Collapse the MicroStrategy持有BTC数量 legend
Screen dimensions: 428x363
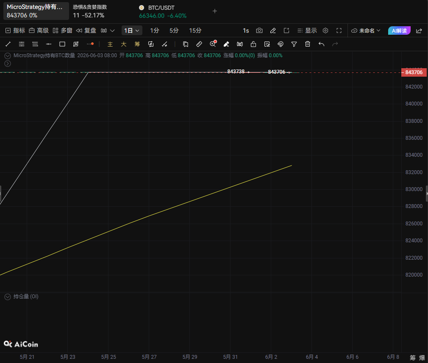click(x=8, y=55)
